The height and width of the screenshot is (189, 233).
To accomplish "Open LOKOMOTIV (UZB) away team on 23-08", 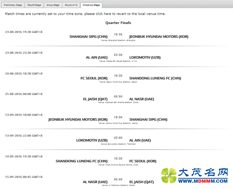I will click(x=145, y=57).
